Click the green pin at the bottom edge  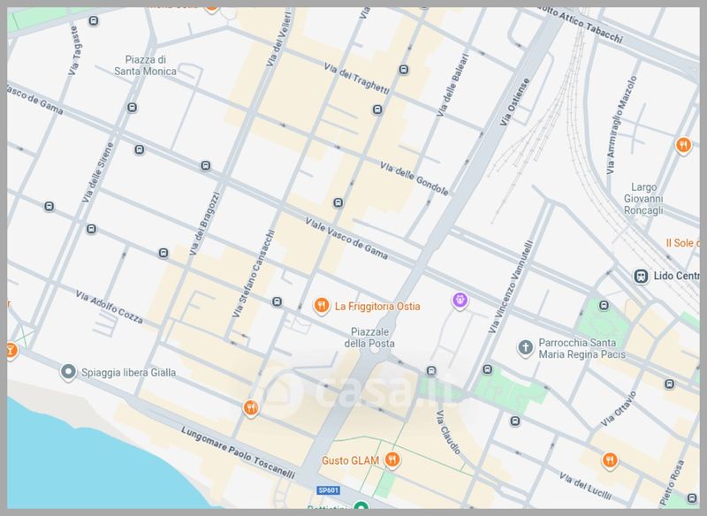pyautogui.click(x=361, y=506)
